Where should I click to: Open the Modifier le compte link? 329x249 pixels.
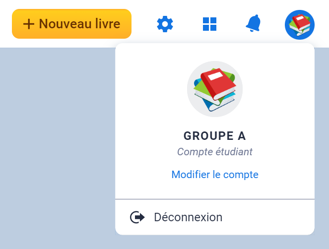pyautogui.click(x=215, y=175)
